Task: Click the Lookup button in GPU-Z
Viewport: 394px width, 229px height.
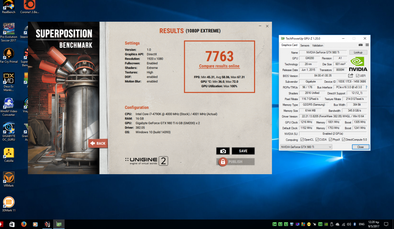Action: point(358,52)
